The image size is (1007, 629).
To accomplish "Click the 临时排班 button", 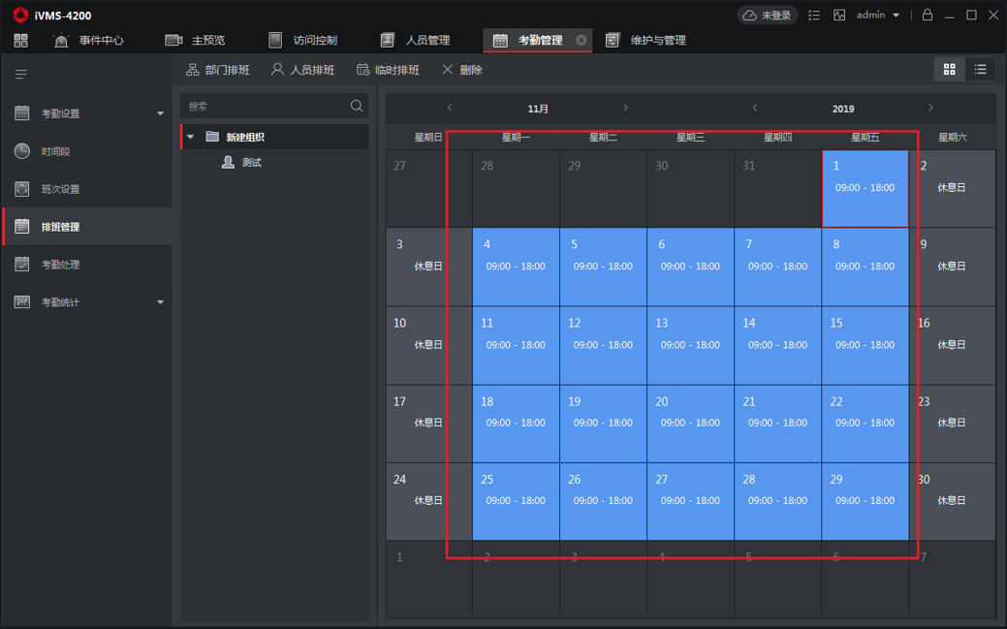I will tap(388, 70).
